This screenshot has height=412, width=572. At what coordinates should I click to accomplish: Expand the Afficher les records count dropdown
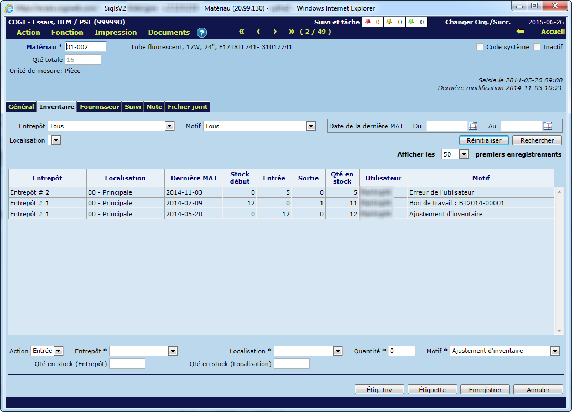(464, 154)
